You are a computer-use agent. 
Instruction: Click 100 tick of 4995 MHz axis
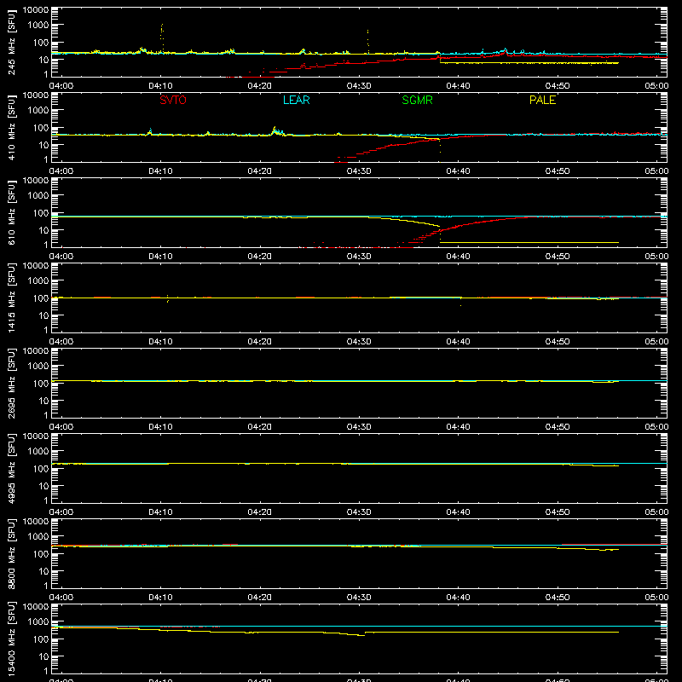point(41,468)
